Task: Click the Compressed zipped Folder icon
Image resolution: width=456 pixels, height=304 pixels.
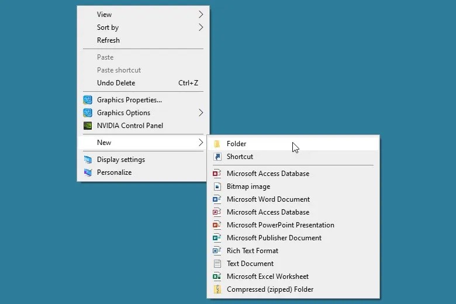Action: [x=217, y=289]
